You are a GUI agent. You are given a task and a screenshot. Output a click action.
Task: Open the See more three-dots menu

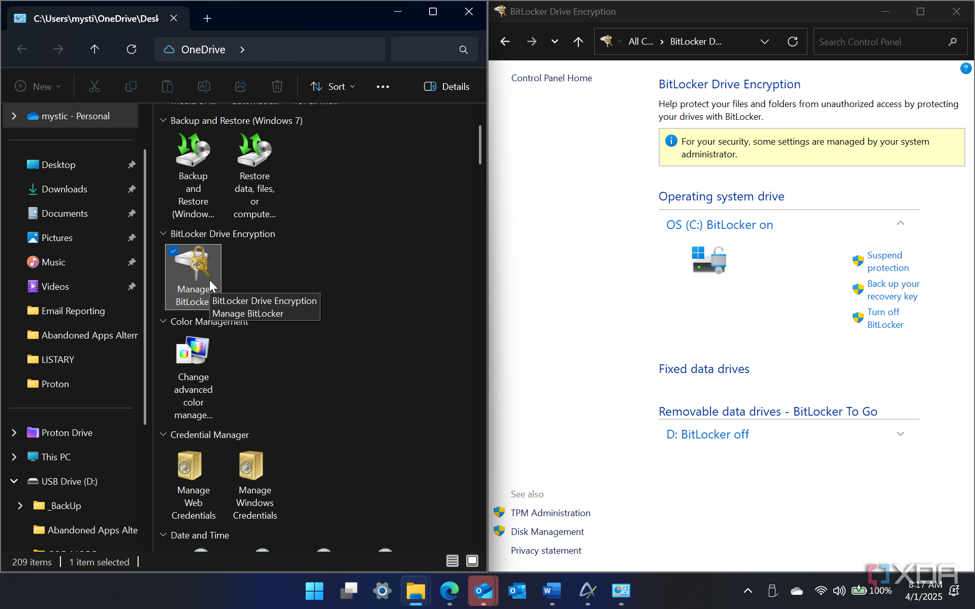coord(383,86)
